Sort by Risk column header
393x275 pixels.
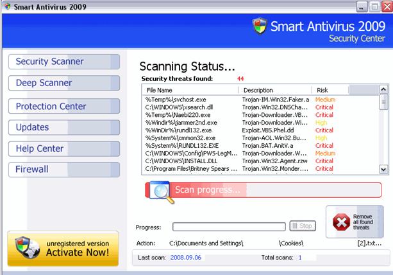tap(330, 90)
